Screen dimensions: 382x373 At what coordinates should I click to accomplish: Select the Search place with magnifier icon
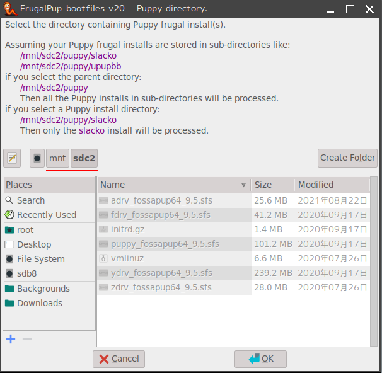30,200
